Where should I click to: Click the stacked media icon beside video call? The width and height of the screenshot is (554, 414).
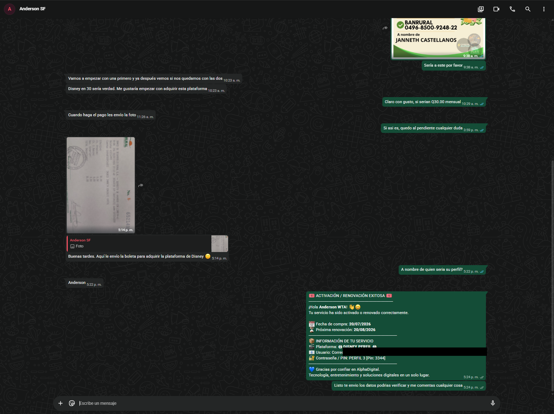(481, 9)
